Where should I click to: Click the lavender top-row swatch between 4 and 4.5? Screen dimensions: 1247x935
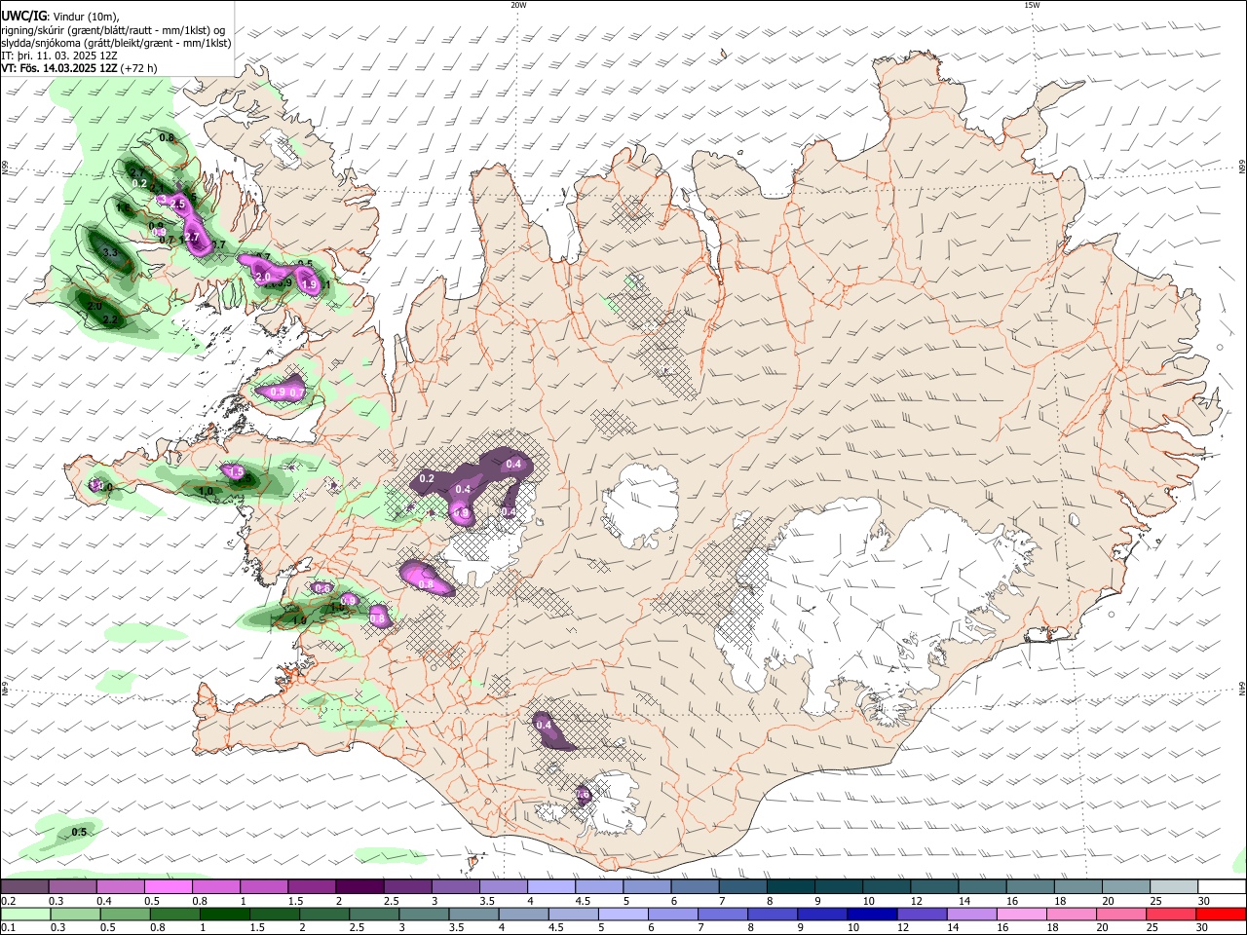[551, 887]
